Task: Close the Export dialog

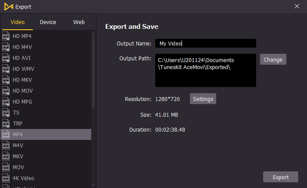Action: pos(298,7)
